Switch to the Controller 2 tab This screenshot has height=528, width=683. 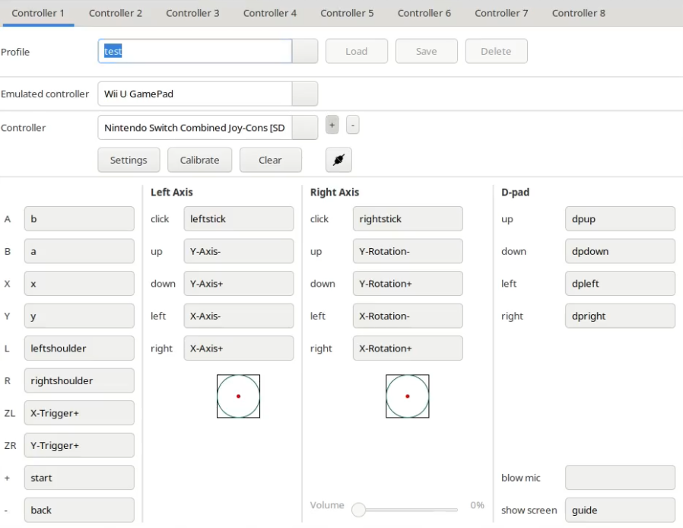(116, 13)
